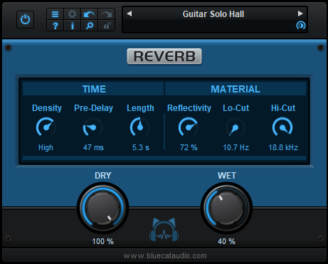Viewport: 328px width, 264px height.
Task: Click the WET value '40 %'
Action: 226,241
